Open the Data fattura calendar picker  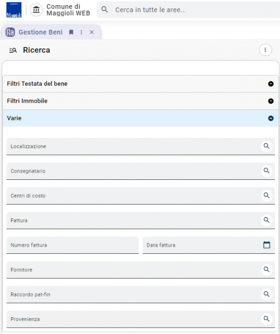click(x=267, y=245)
